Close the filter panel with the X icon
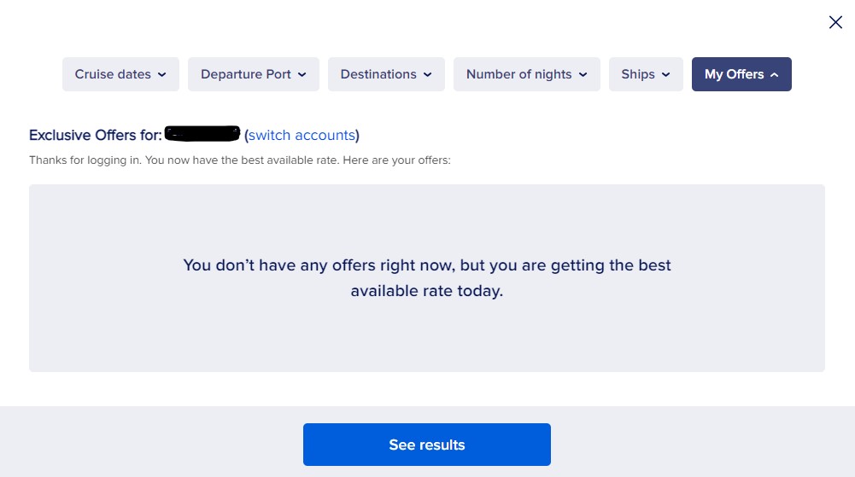855x477 pixels. pos(835,22)
